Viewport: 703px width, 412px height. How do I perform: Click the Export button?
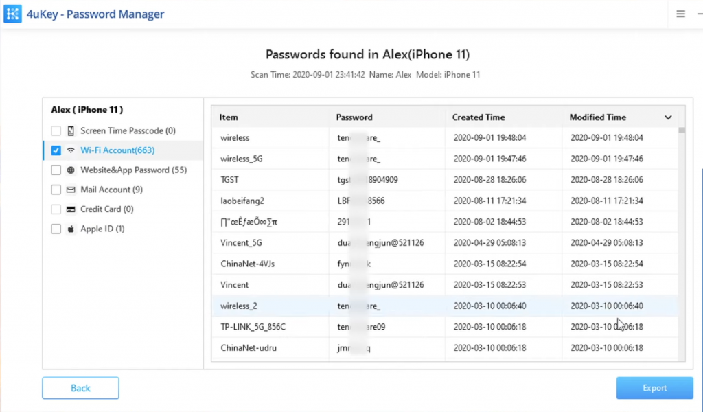pos(654,388)
